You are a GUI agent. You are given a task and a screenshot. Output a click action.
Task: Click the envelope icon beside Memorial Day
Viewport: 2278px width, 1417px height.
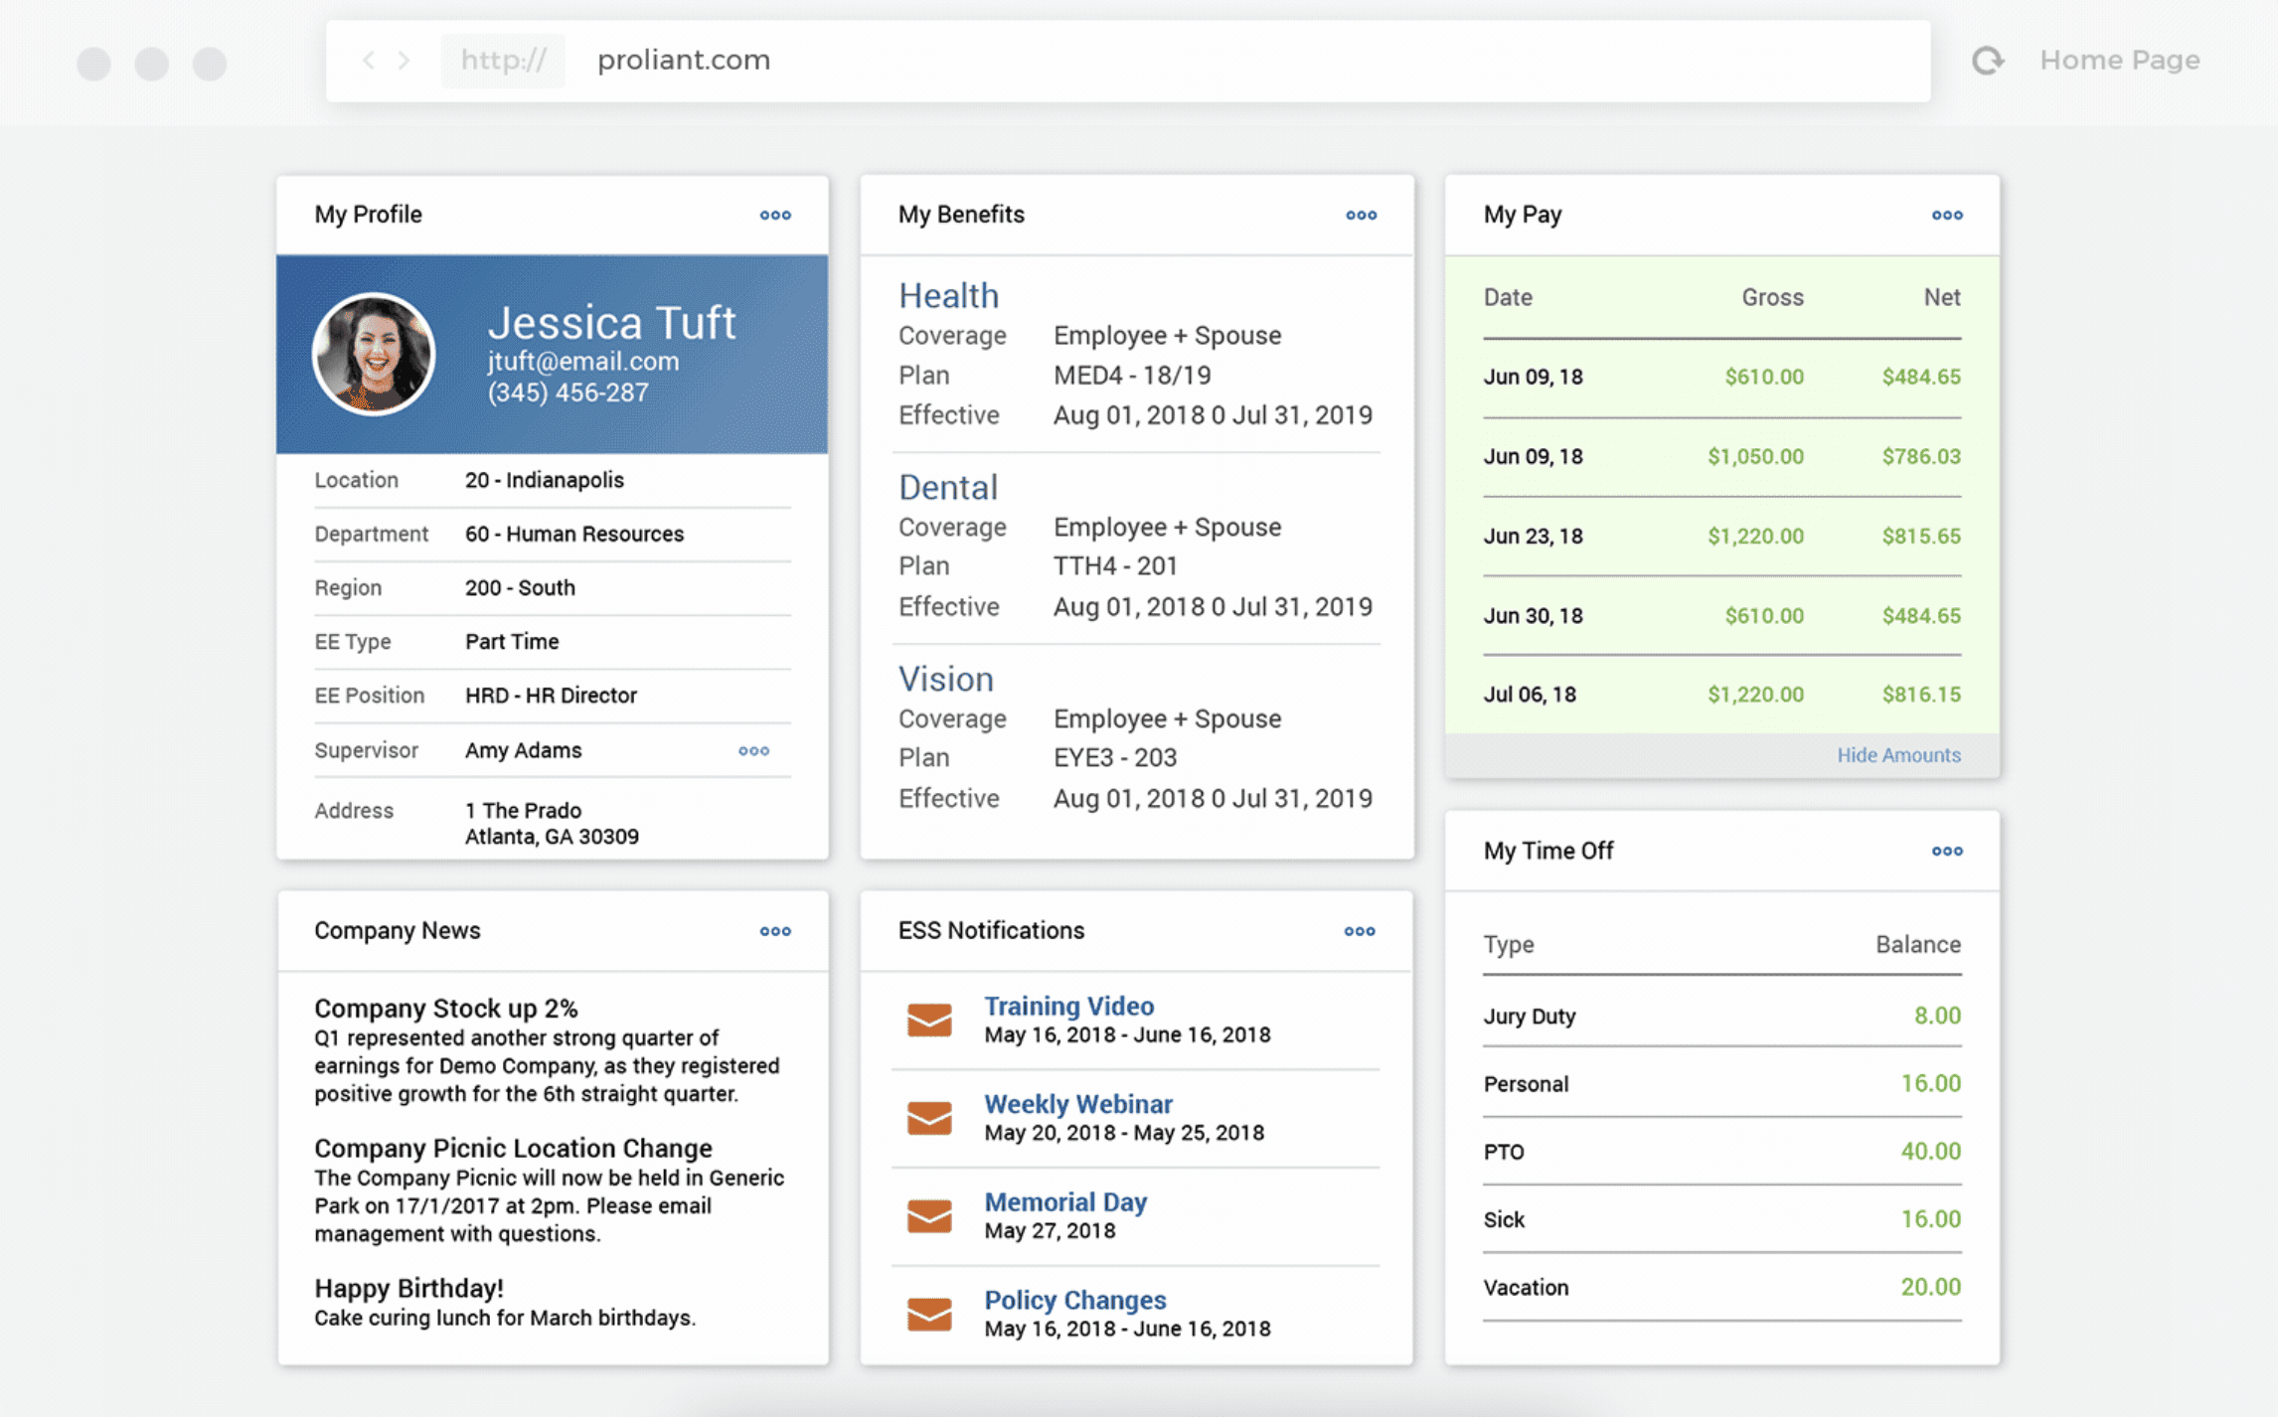coord(929,1216)
